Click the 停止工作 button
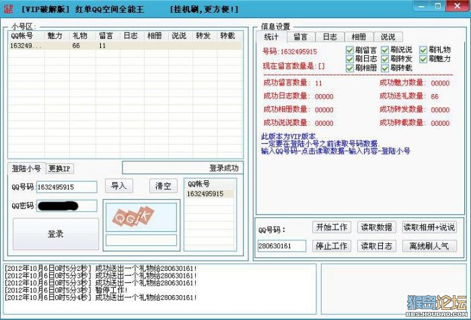Image resolution: width=471 pixels, height=320 pixels. (332, 246)
